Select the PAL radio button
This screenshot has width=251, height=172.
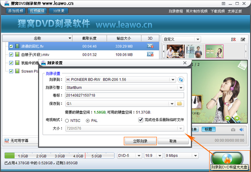point(87,121)
